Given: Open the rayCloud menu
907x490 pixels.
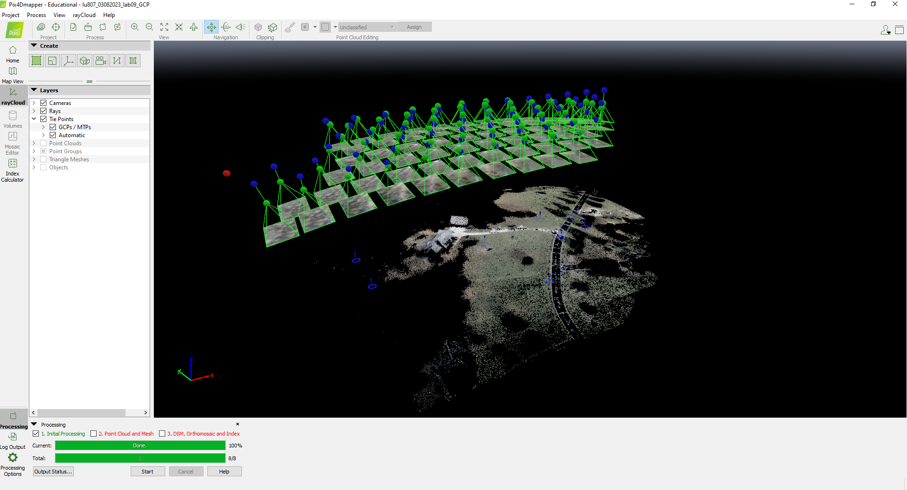Looking at the screenshot, I should coord(84,15).
